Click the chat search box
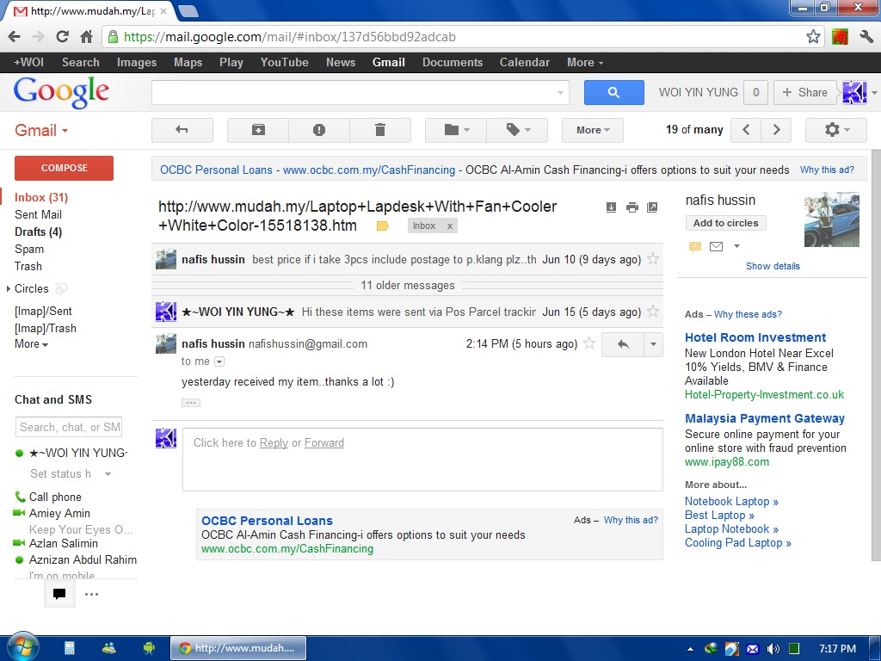 69,427
